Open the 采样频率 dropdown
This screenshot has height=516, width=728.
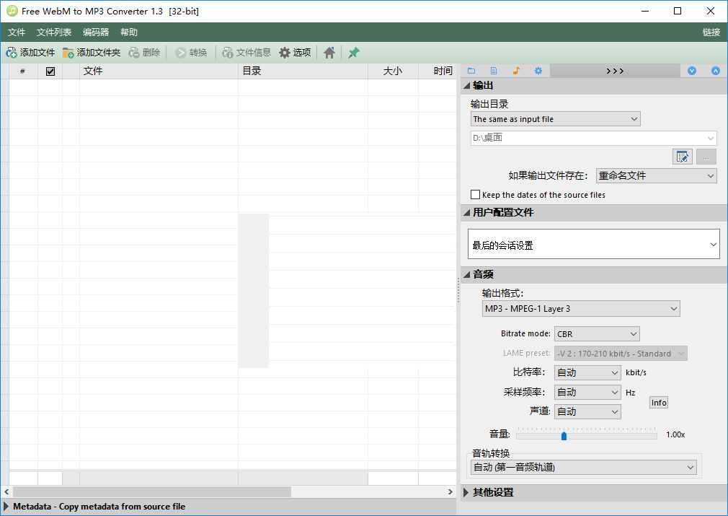click(587, 393)
